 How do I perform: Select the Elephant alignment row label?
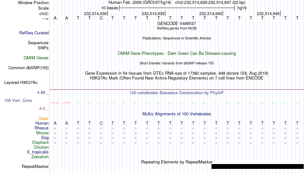[x=41, y=143]
